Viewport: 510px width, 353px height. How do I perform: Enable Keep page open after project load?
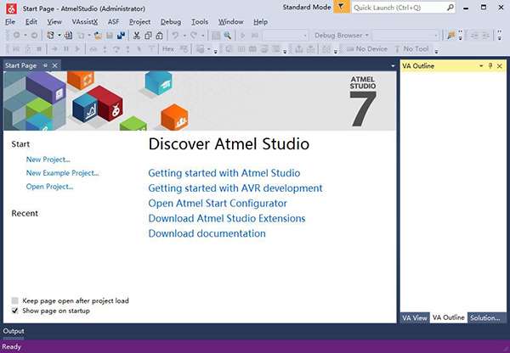tap(15, 300)
